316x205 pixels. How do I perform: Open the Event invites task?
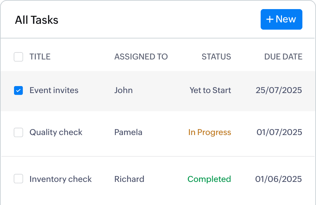[54, 91]
